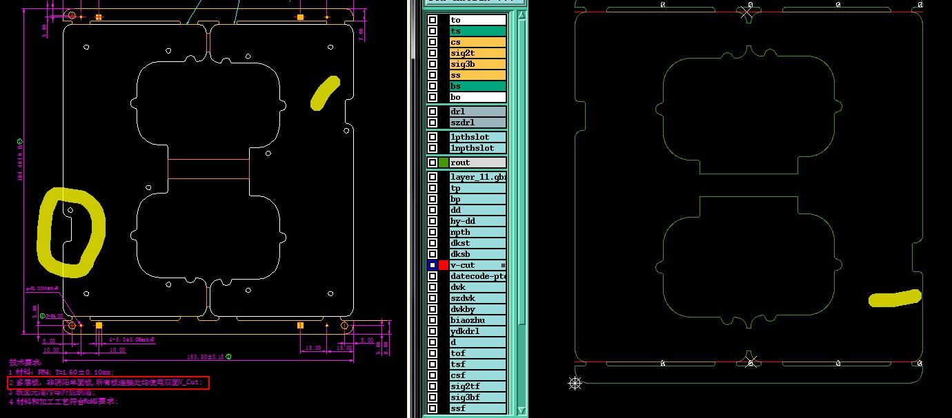The image size is (952, 418).
Task: Select the bs layer row
Action: click(477, 86)
